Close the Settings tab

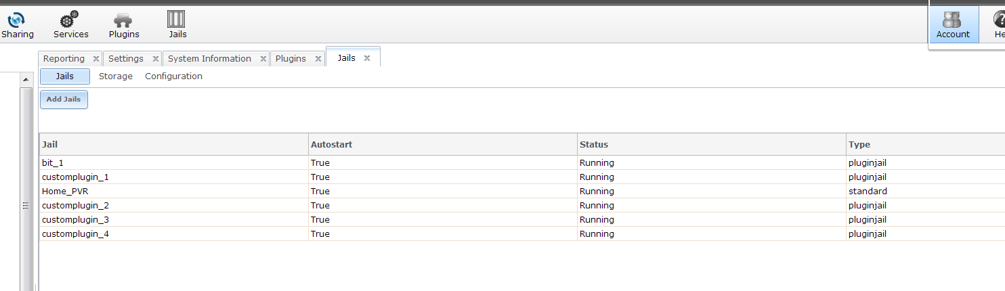(x=155, y=59)
